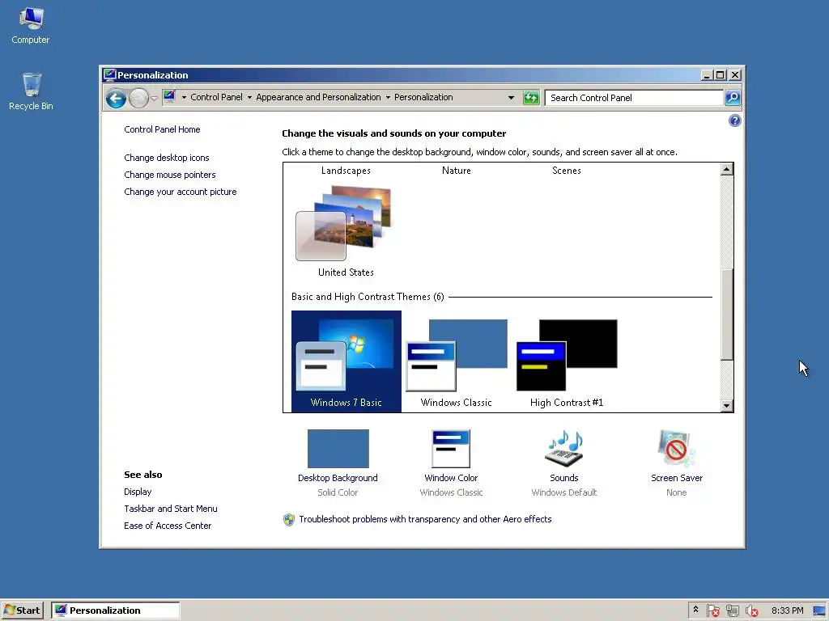829x621 pixels.
Task: Select the United States theme
Action: click(346, 230)
